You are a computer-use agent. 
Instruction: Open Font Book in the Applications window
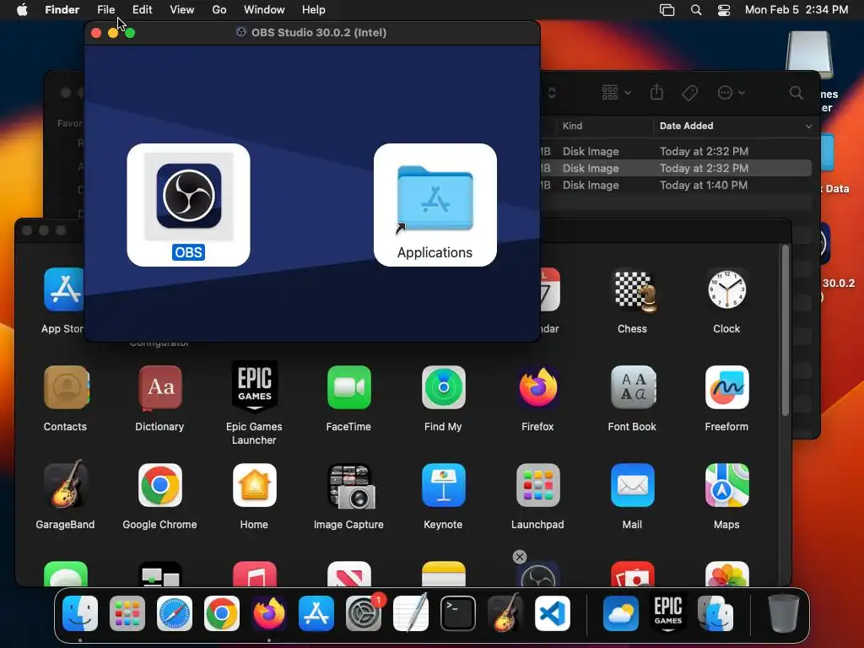point(633,387)
